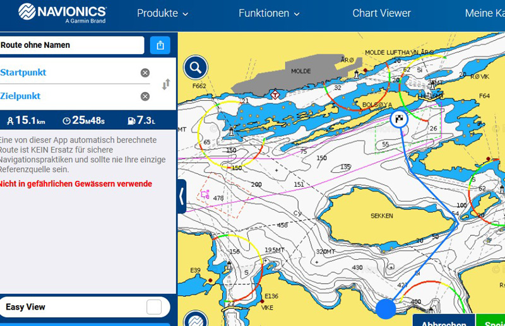Click the MOLDE city label on map
Image resolution: width=505 pixels, height=326 pixels.
click(301, 71)
